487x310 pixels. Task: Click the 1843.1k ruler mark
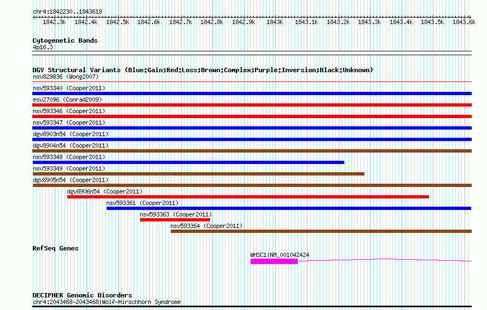[306, 22]
